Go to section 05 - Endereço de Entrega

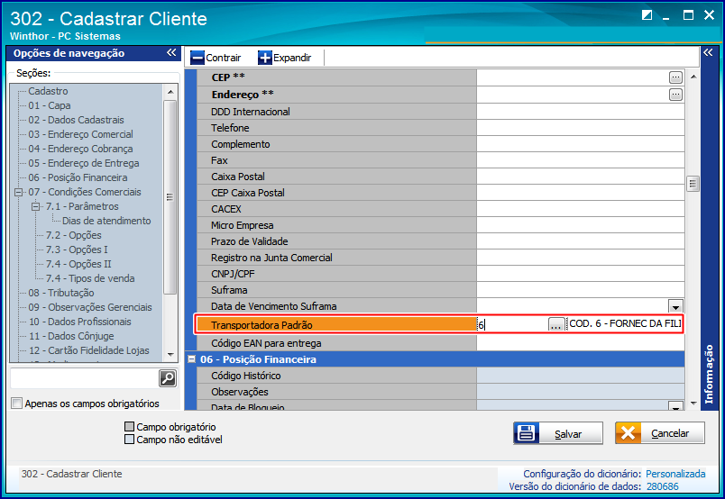(84, 163)
